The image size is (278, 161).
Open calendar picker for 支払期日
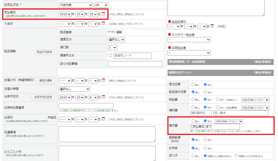(103, 14)
